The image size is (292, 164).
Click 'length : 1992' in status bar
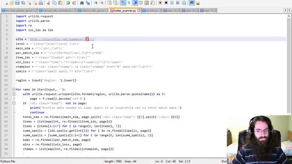[x=113, y=161]
